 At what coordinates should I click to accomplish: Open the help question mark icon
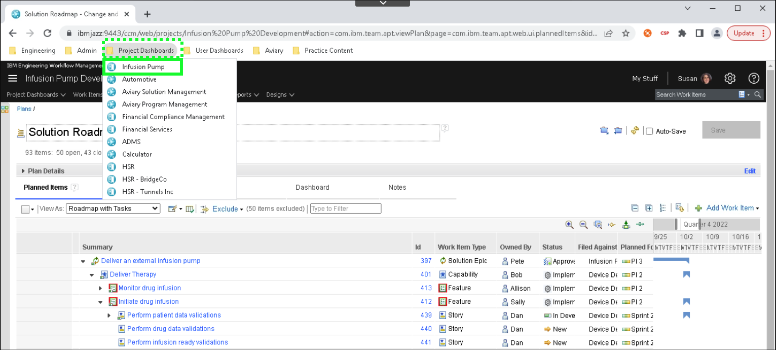(x=754, y=78)
